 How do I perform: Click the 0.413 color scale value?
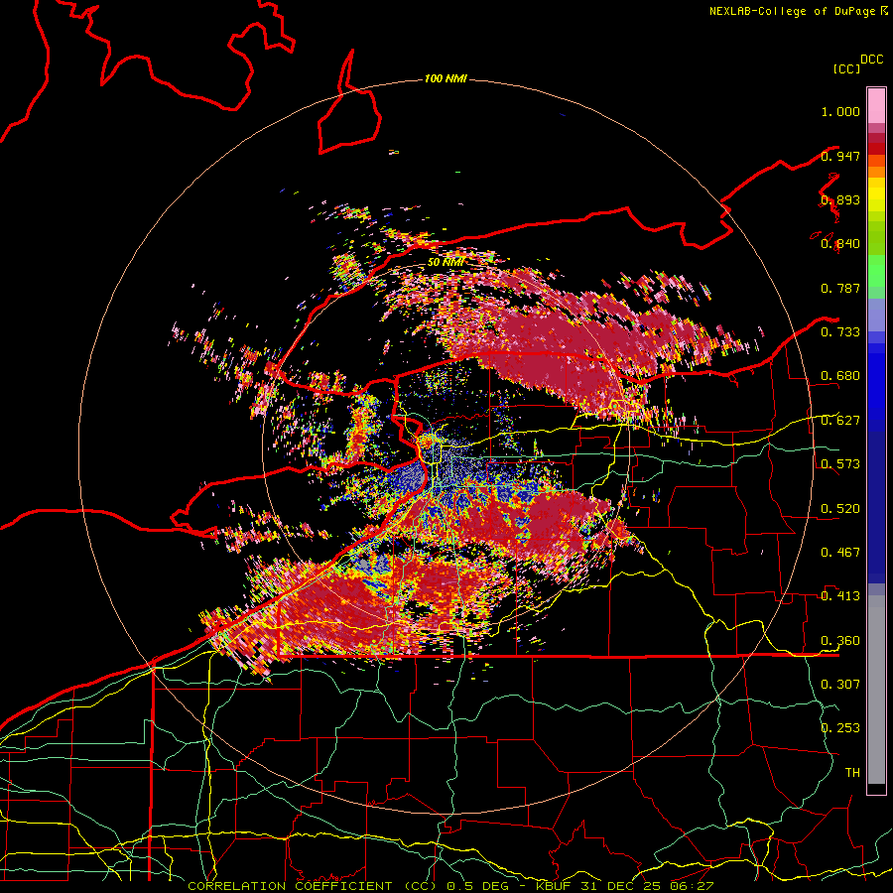coord(840,596)
